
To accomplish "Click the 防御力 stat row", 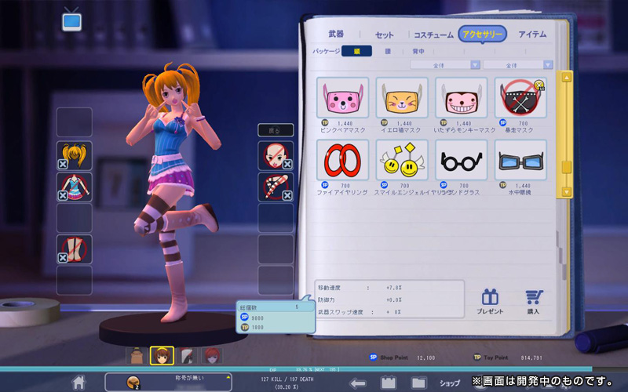I will [360, 299].
